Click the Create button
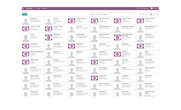 [25, 14]
